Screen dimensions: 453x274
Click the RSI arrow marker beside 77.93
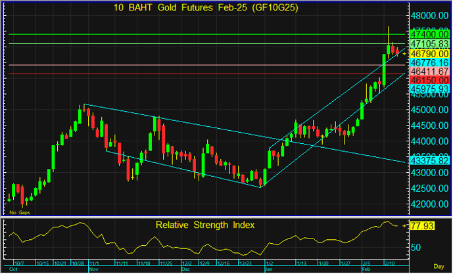click(404, 225)
